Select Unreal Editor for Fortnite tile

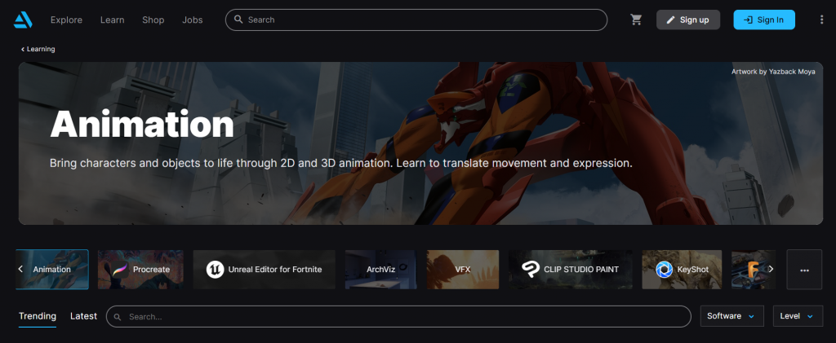click(x=264, y=270)
